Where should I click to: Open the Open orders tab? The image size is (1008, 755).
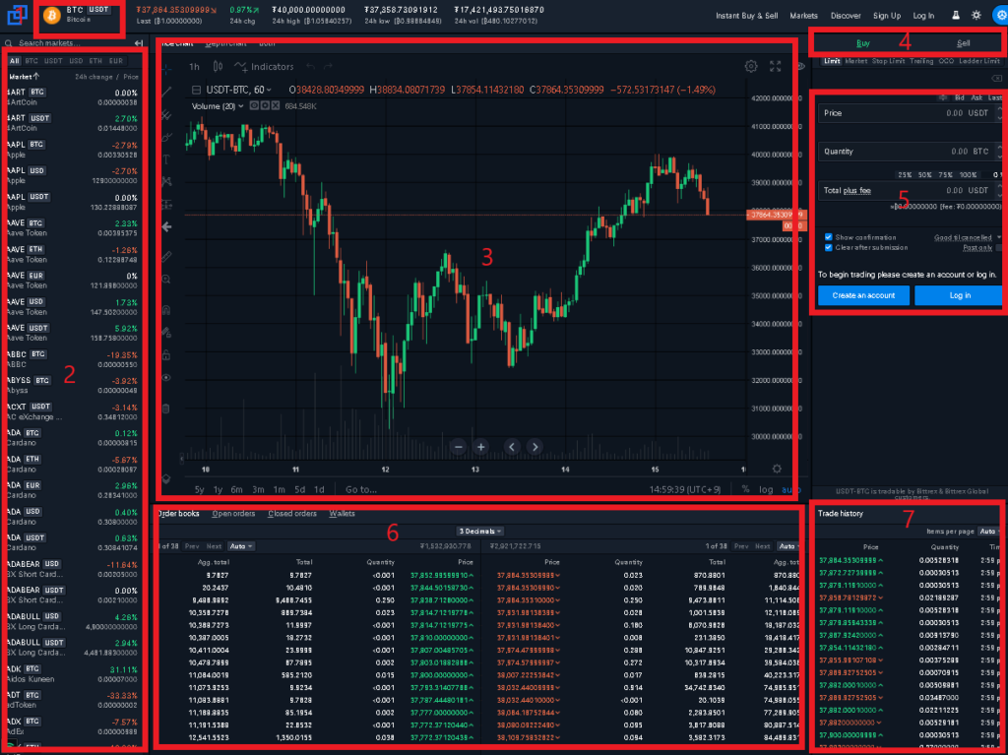tap(233, 513)
